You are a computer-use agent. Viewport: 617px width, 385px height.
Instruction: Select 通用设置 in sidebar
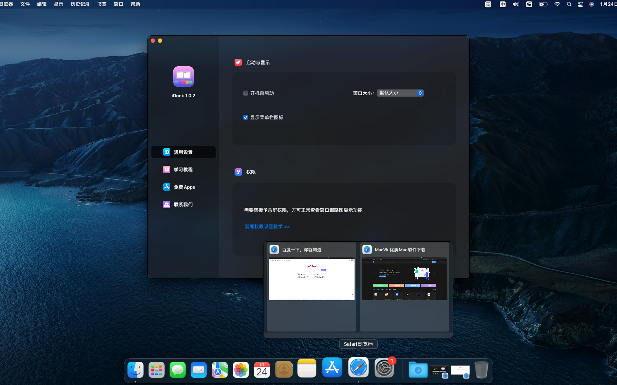click(184, 152)
